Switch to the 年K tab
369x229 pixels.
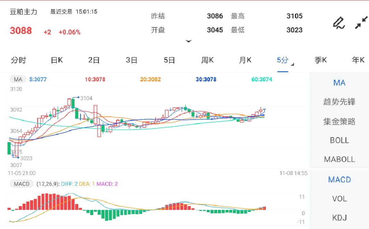pos(358,60)
